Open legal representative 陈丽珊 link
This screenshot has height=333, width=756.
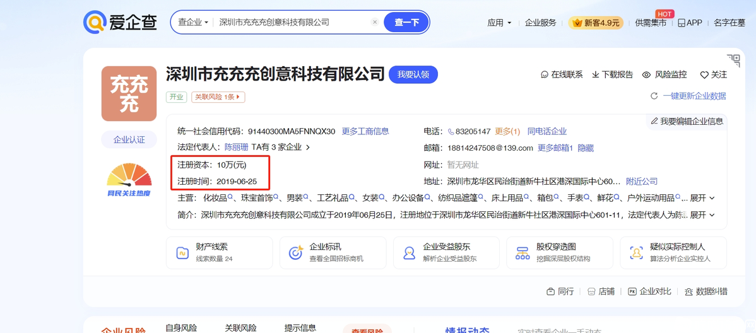236,148
